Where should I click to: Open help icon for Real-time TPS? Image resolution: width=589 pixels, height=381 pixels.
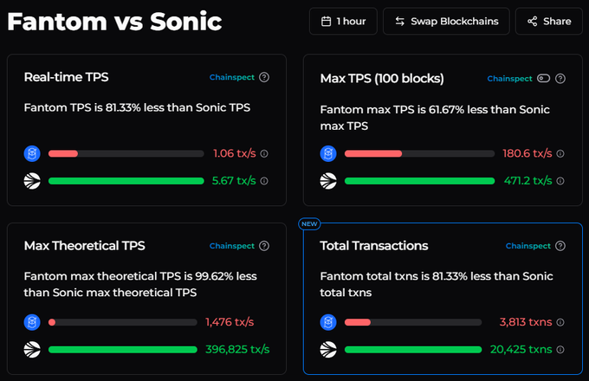click(264, 77)
